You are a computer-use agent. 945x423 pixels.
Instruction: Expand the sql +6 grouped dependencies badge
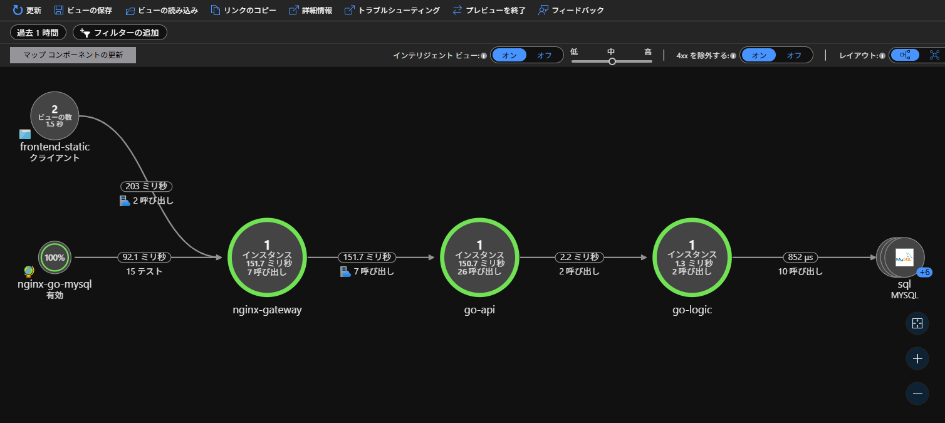925,273
